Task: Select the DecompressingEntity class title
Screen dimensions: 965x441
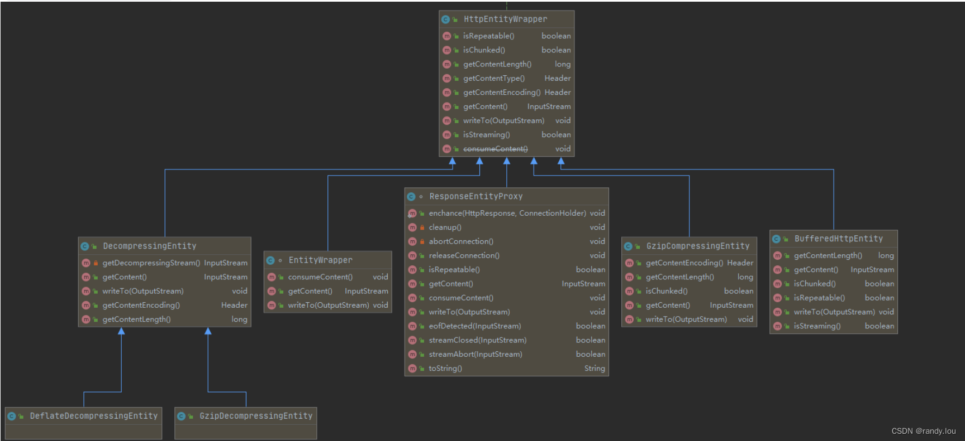Action: pos(150,246)
